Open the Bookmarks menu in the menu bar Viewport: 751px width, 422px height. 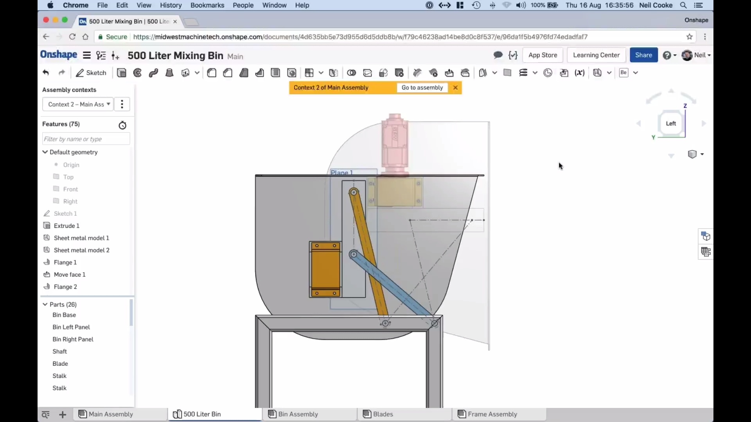point(208,5)
